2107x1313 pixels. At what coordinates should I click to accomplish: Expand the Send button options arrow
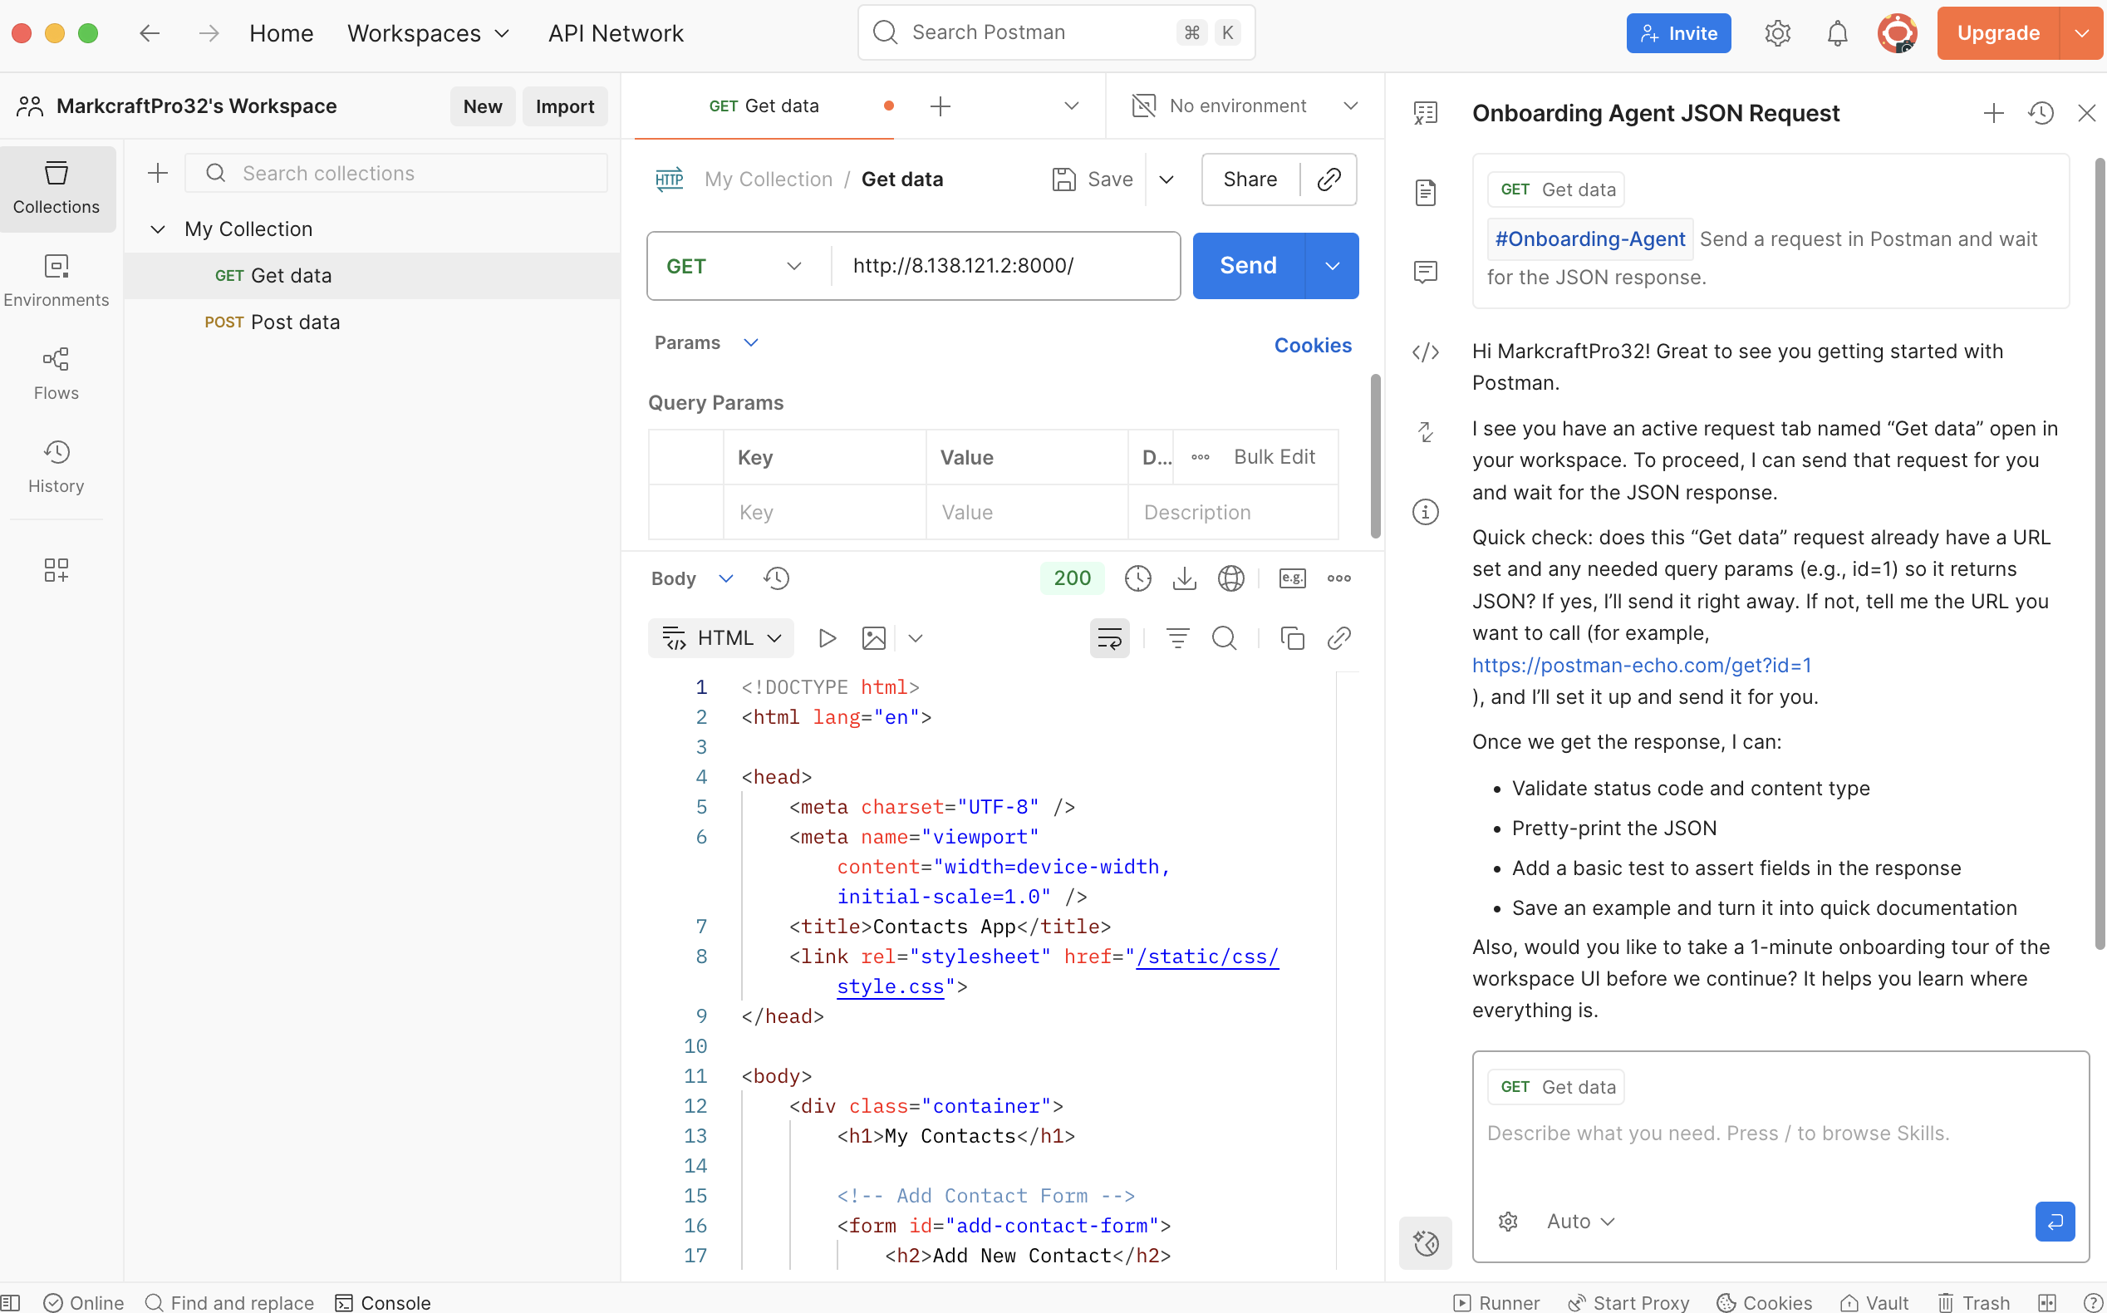coord(1332,266)
